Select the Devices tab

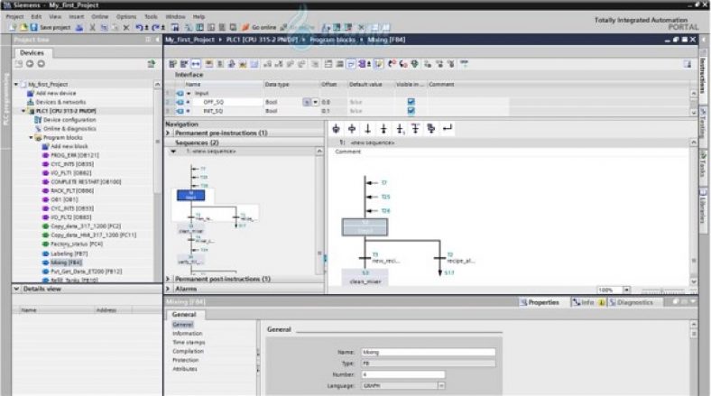pyautogui.click(x=32, y=53)
